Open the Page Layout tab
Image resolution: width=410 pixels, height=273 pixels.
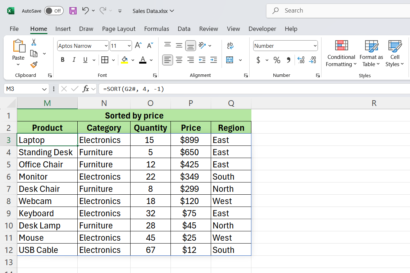[119, 29]
